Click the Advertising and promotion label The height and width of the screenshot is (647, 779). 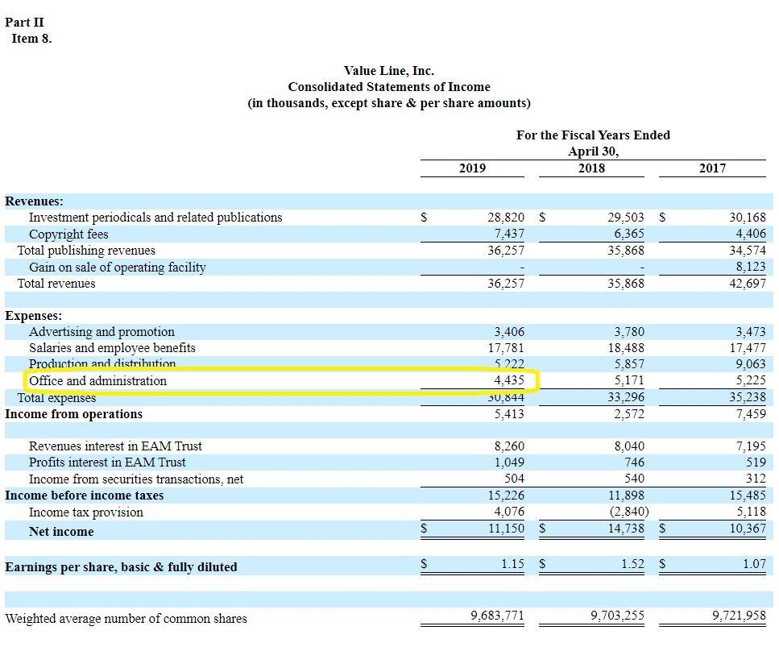(x=102, y=332)
